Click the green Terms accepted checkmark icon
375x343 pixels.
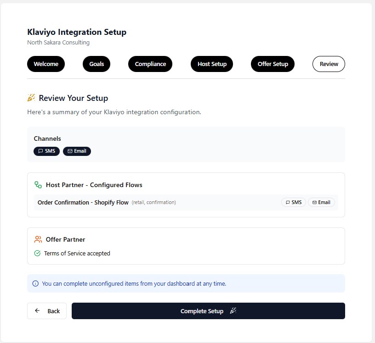click(x=38, y=253)
